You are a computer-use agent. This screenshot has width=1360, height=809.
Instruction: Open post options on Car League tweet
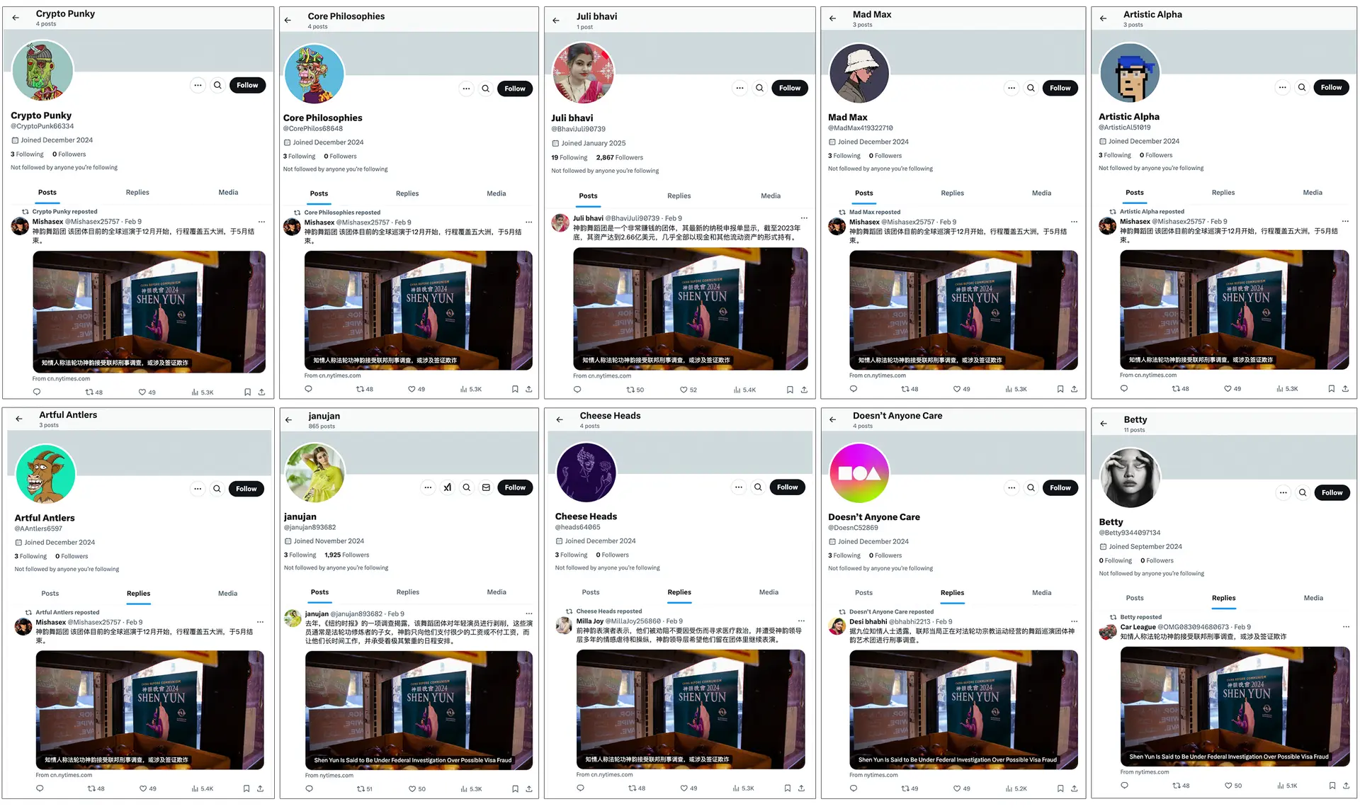(x=1346, y=627)
